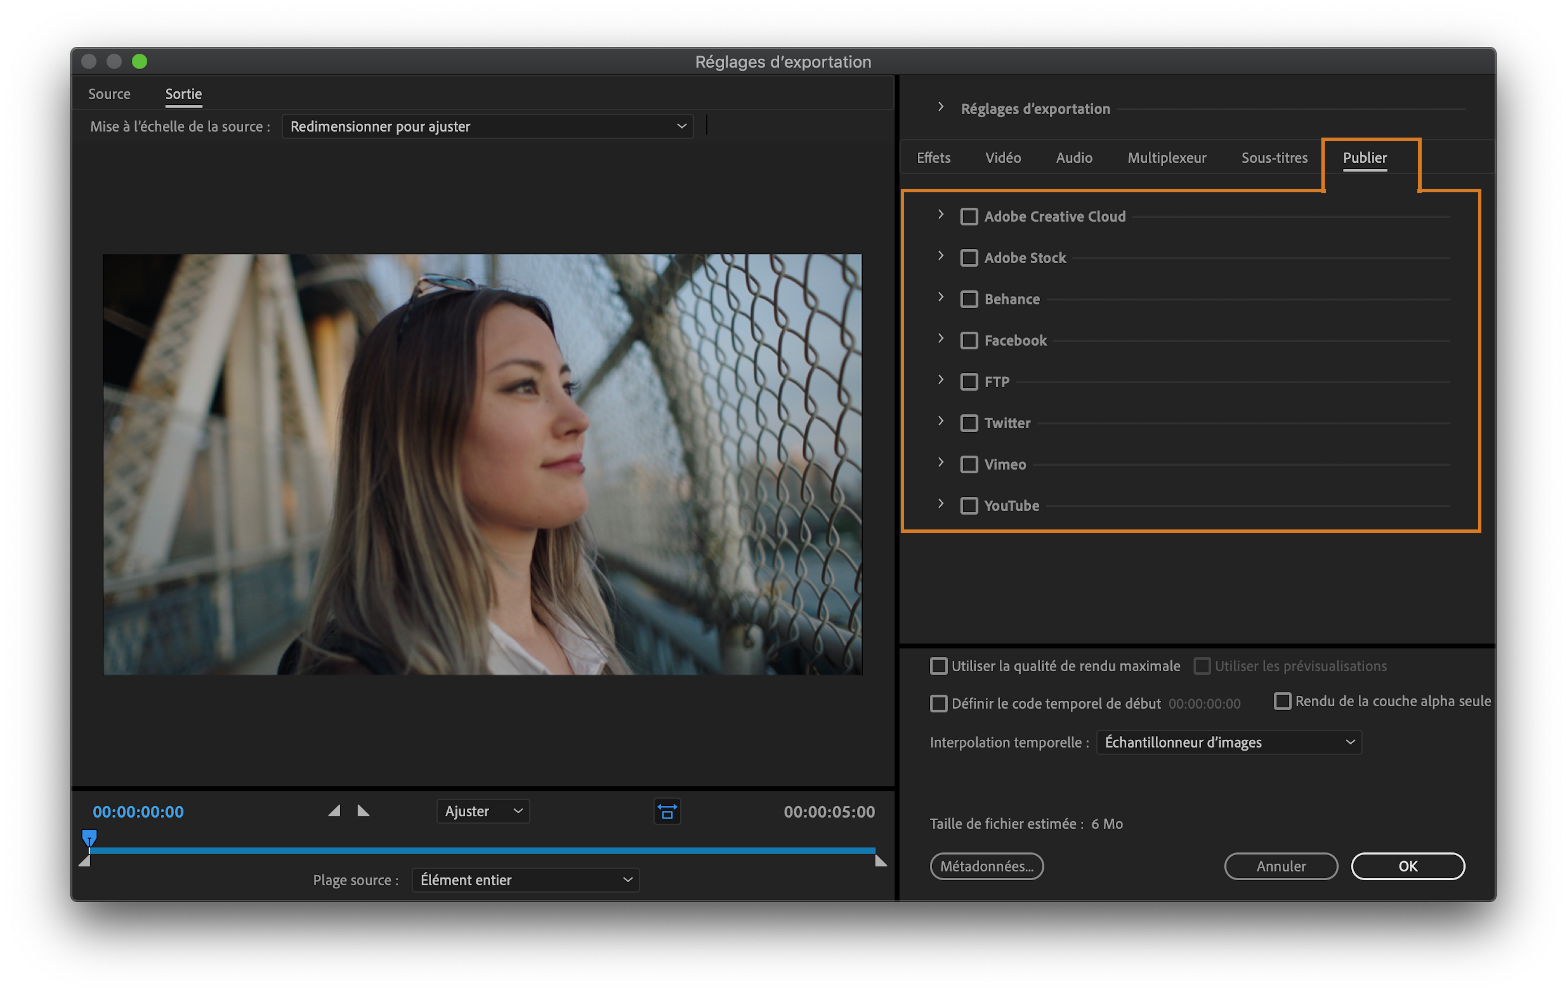This screenshot has height=994, width=1567.
Task: Open the Mise à l'échelle de la source dropdown
Action: (488, 126)
